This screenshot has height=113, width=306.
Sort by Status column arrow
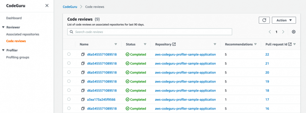click(145, 44)
